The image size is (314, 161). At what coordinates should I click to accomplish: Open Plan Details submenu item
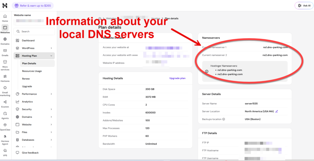37,64
